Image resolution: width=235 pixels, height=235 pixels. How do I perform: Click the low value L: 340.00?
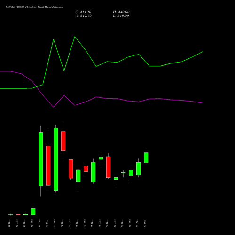point(121,16)
